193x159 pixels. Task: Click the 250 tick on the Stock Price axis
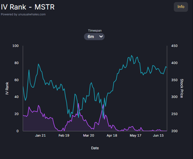[174, 114]
